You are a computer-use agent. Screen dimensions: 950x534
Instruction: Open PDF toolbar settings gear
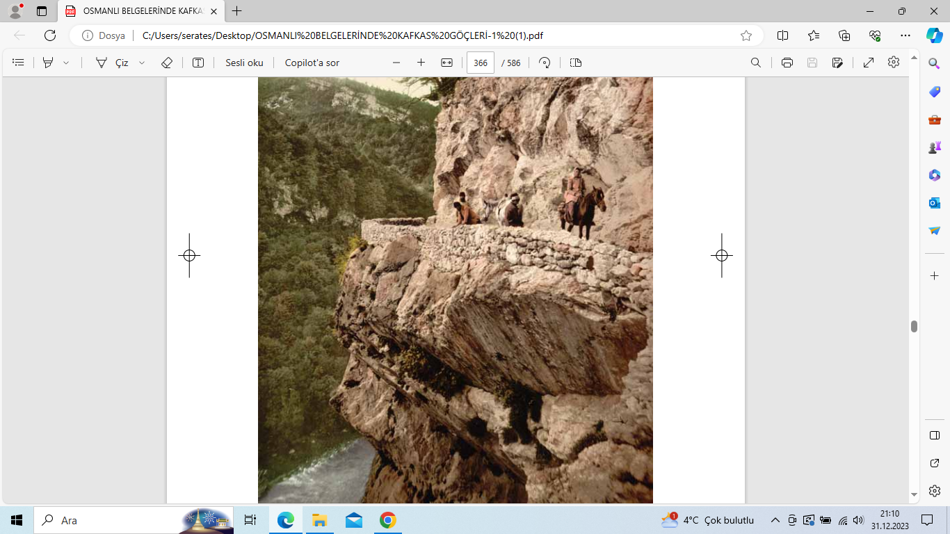click(x=894, y=63)
